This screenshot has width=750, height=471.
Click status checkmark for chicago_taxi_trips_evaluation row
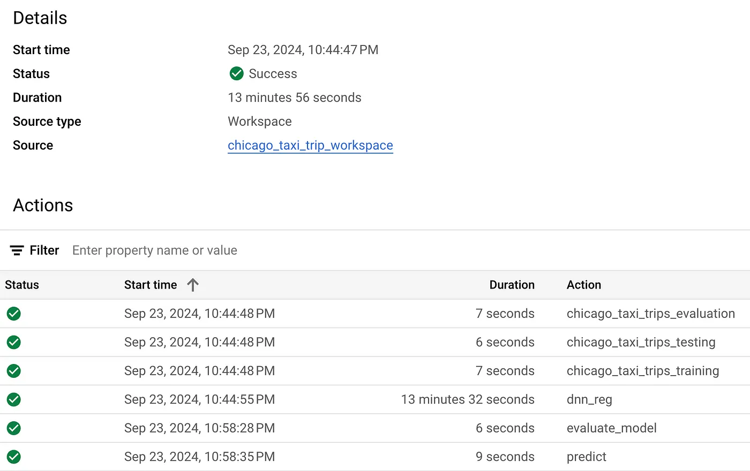(14, 314)
